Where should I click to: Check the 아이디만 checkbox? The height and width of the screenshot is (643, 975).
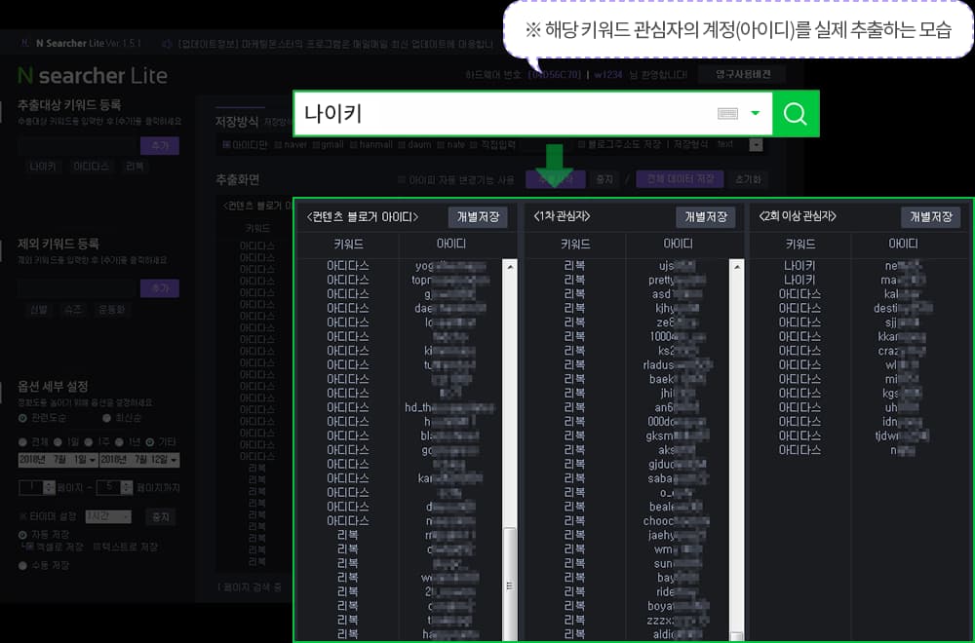click(x=226, y=144)
